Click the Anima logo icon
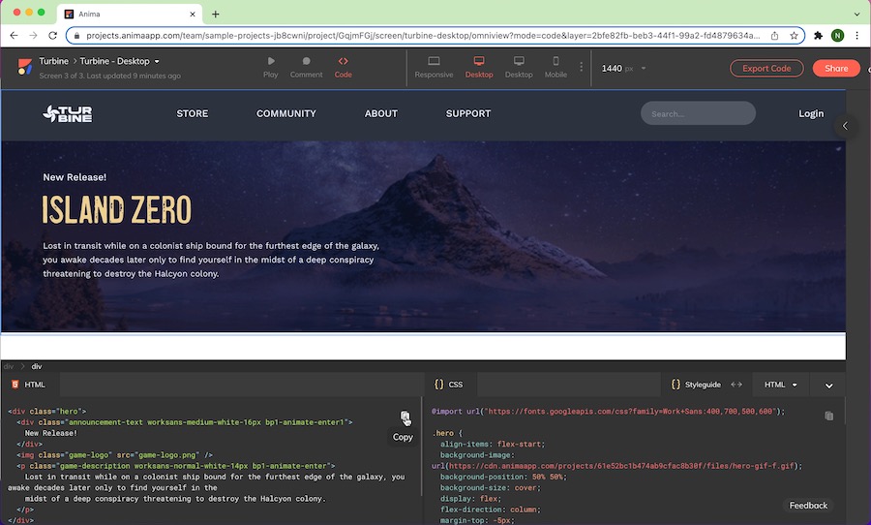 (24, 67)
